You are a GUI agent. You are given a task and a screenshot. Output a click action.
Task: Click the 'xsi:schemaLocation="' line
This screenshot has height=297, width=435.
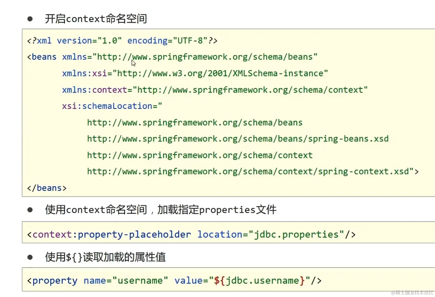pos(112,106)
